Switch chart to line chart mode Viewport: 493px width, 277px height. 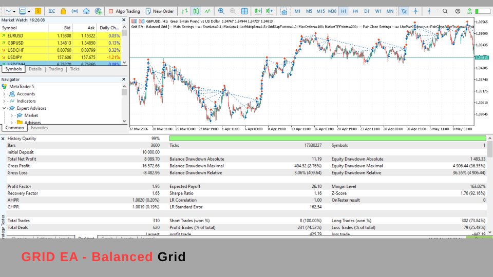click(x=208, y=11)
